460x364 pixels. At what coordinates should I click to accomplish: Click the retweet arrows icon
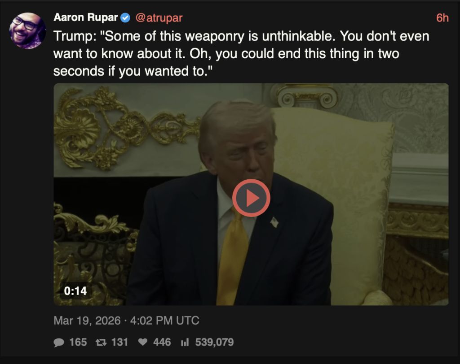(x=101, y=342)
